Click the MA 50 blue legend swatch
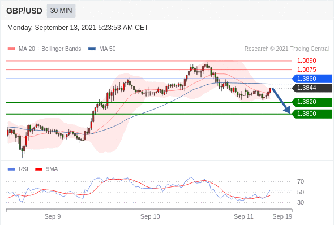Image resolution: width=334 pixels, height=226 pixels. coord(92,49)
